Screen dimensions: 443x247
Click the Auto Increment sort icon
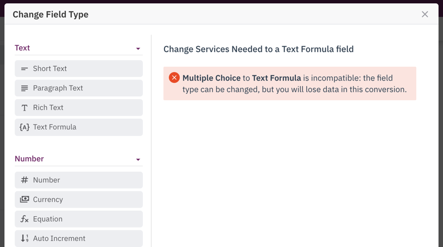(x=24, y=238)
